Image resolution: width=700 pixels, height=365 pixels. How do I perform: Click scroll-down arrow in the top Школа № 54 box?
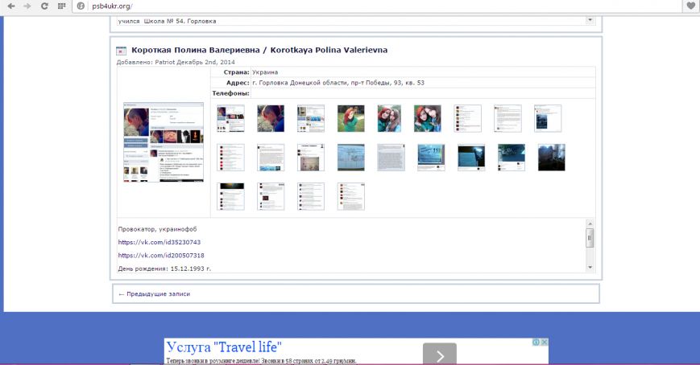point(590,20)
